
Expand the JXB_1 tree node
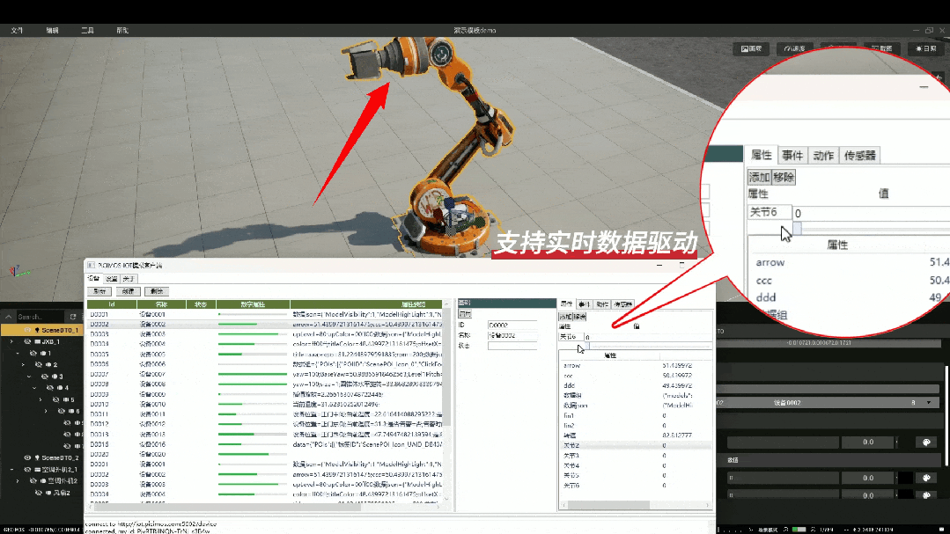[x=11, y=341]
